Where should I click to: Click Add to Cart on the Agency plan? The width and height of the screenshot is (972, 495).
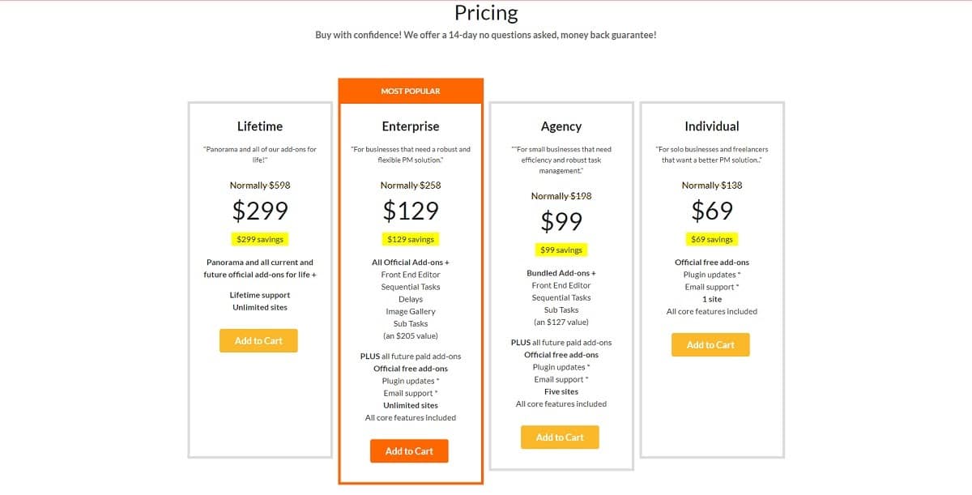click(560, 437)
